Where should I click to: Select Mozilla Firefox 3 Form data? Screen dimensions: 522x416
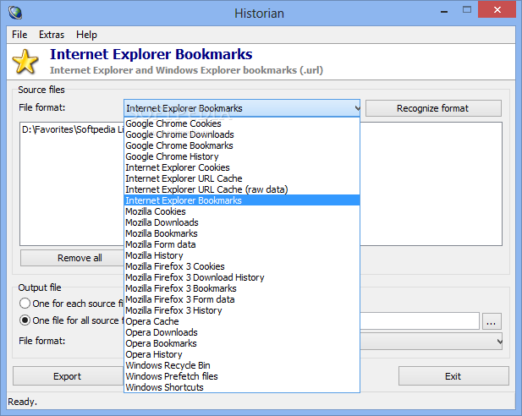click(242, 299)
